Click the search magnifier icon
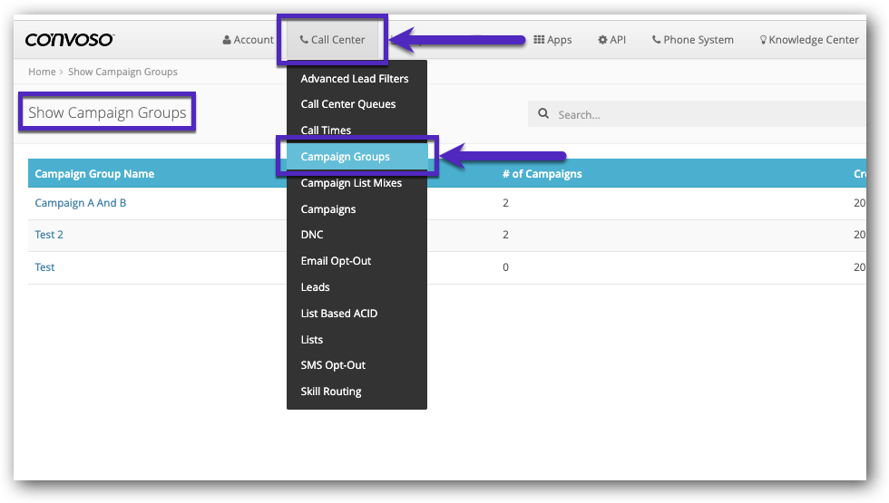This screenshot has width=889, height=503. coord(543,114)
